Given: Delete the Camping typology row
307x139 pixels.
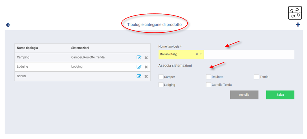Looking at the screenshot, I should (146, 57).
